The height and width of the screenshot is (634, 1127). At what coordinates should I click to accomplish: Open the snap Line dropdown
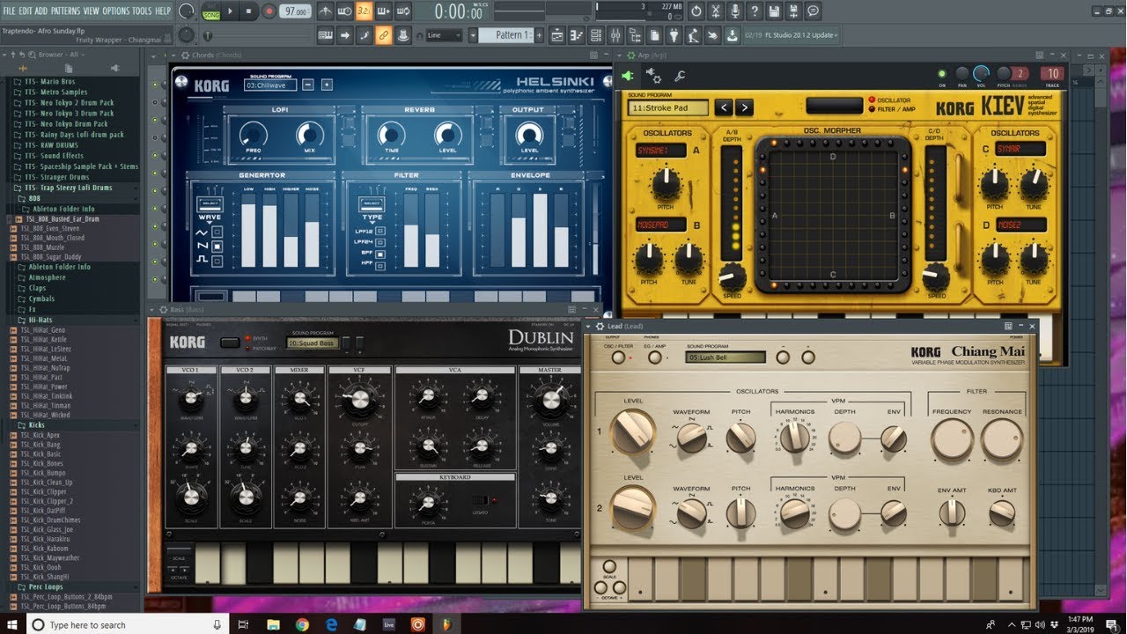[x=444, y=35]
